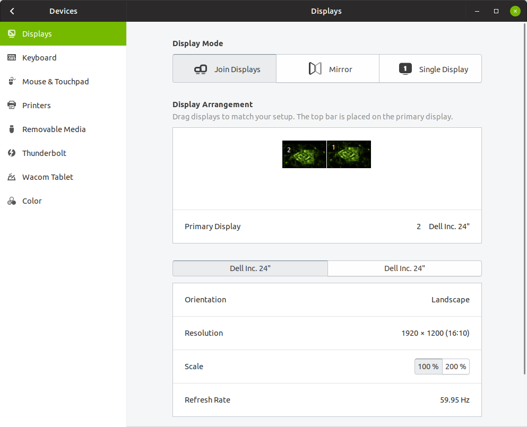The image size is (527, 427).
Task: Click the back arrow in Devices header
Action: (12, 11)
